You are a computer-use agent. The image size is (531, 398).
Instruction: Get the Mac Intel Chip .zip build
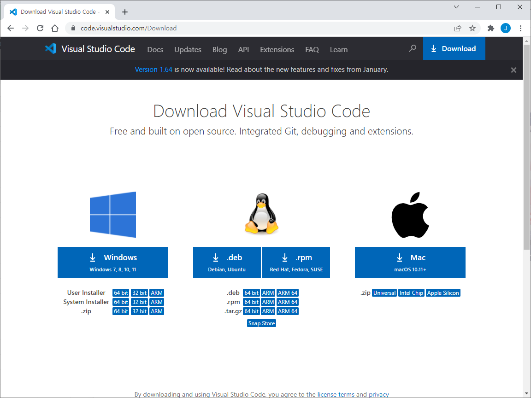[411, 293]
